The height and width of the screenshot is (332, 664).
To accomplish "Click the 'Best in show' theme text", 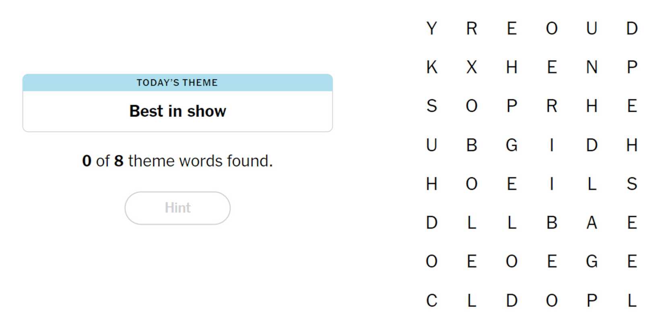I will tap(177, 111).
